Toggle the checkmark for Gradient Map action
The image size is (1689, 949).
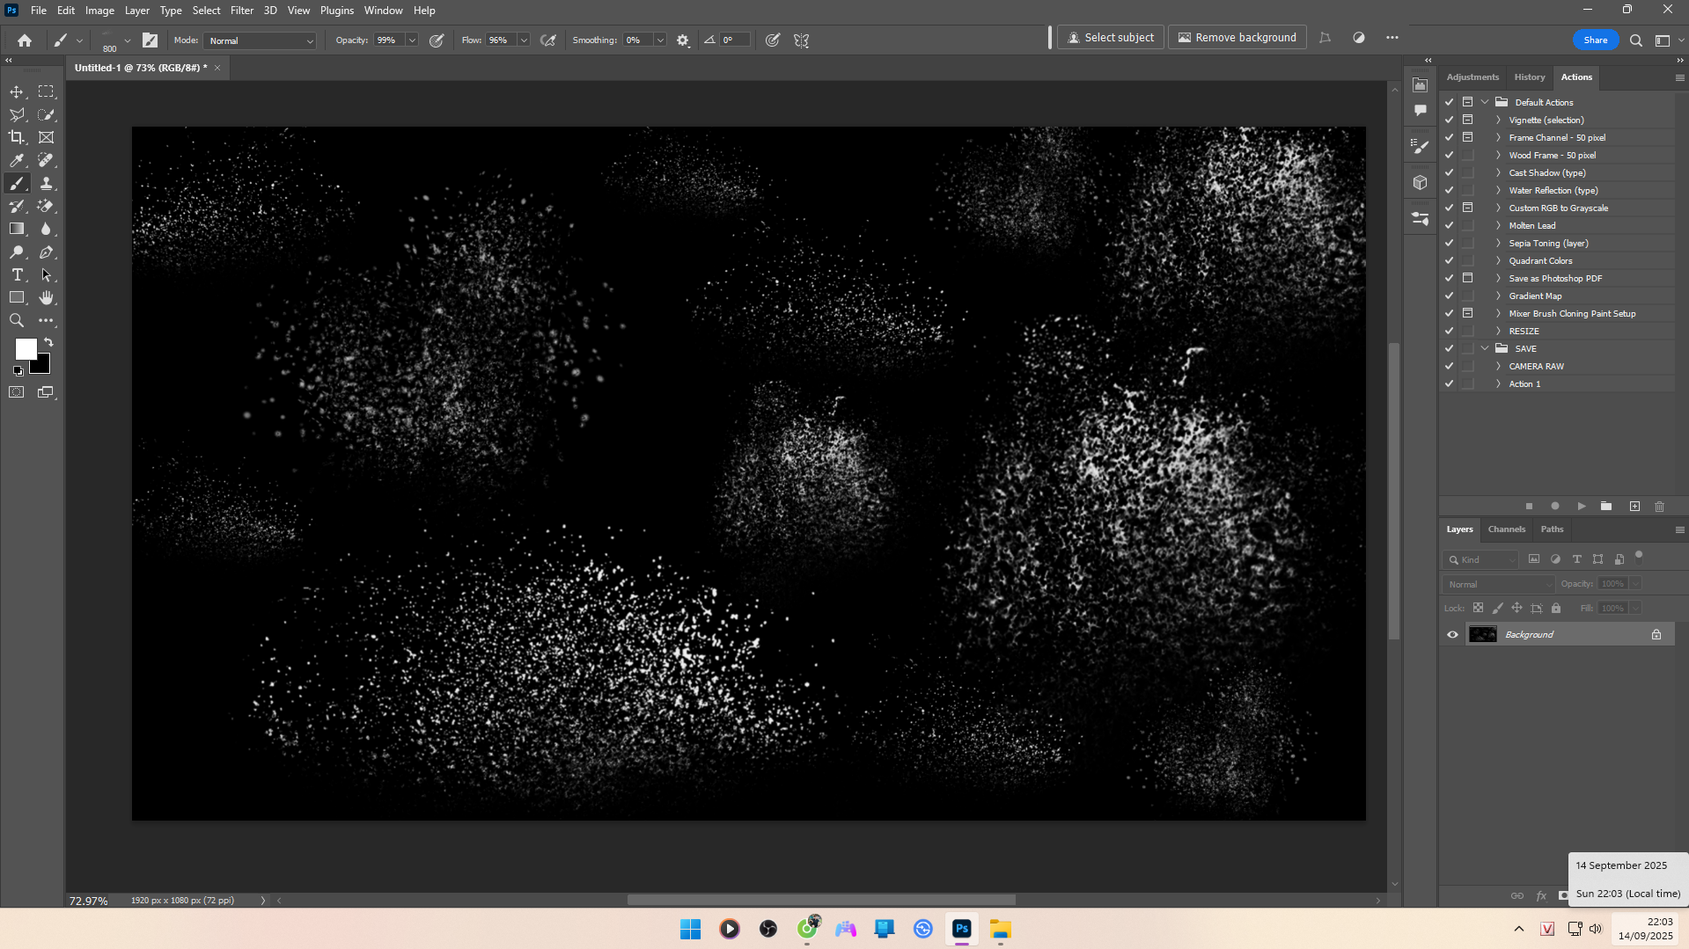[1449, 296]
